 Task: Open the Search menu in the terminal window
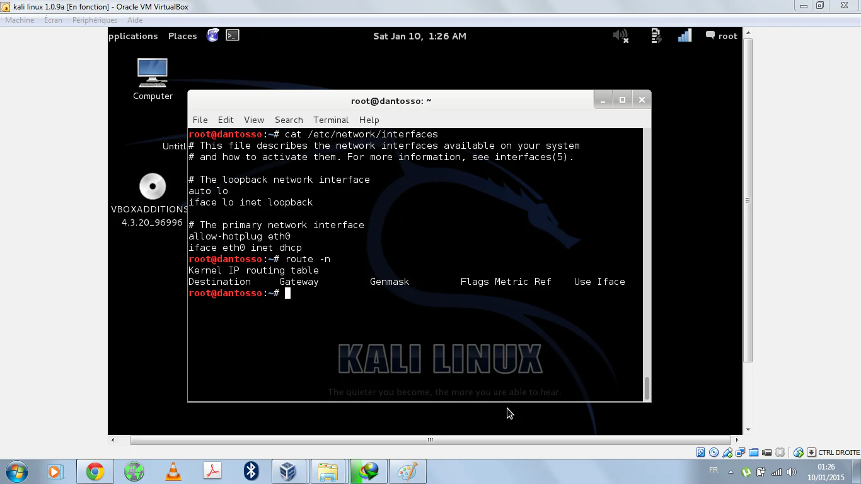[289, 120]
